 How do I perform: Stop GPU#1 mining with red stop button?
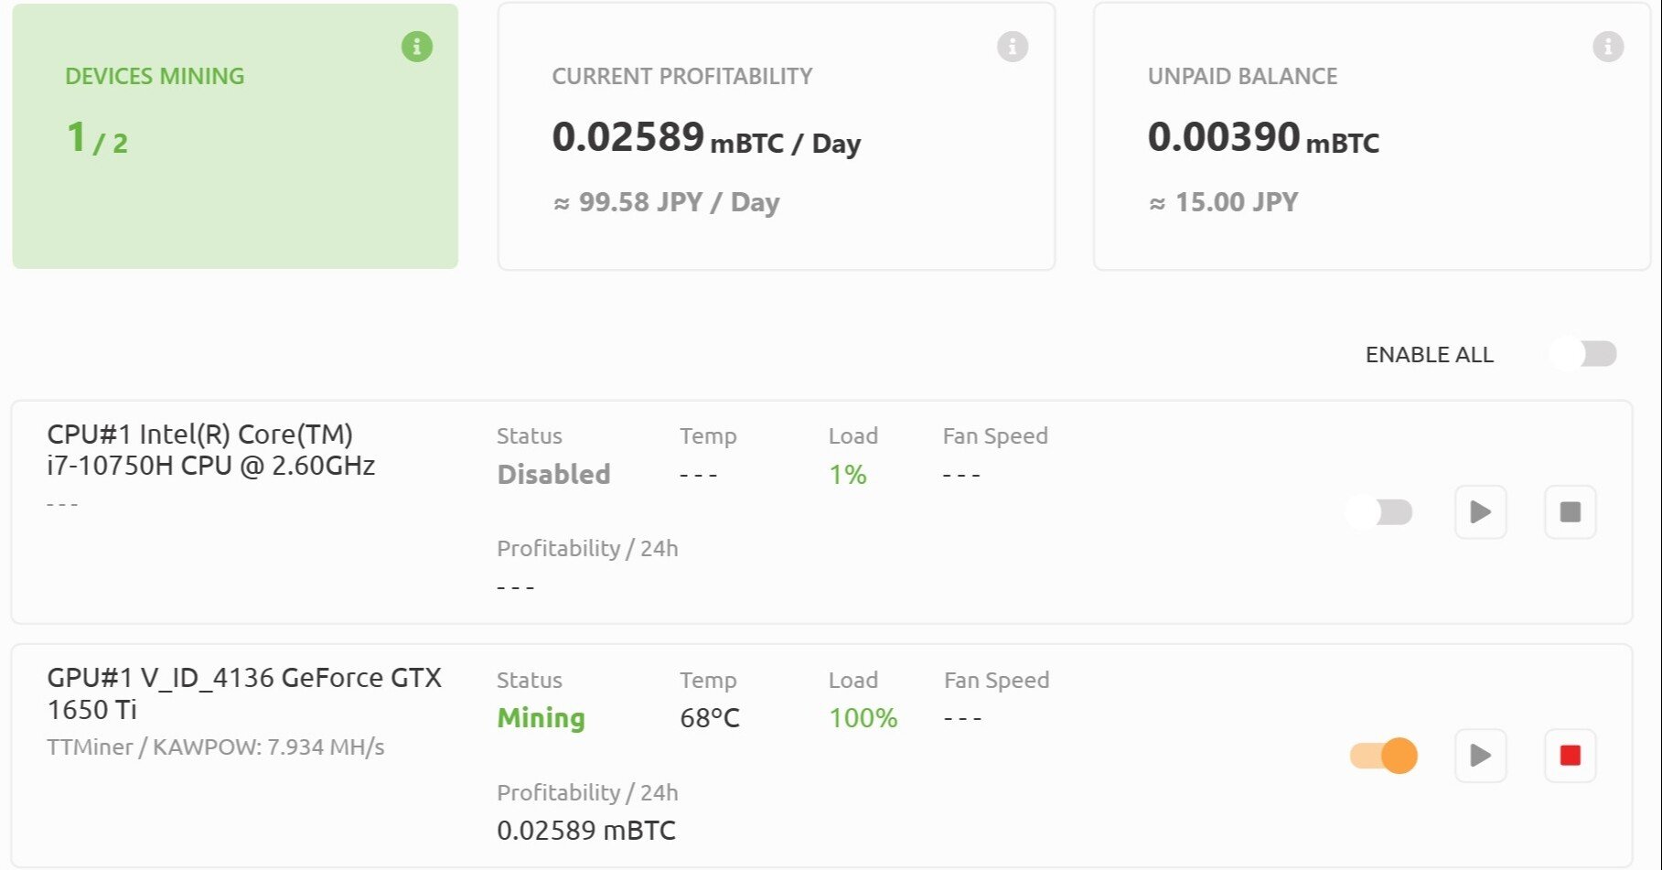coord(1570,756)
